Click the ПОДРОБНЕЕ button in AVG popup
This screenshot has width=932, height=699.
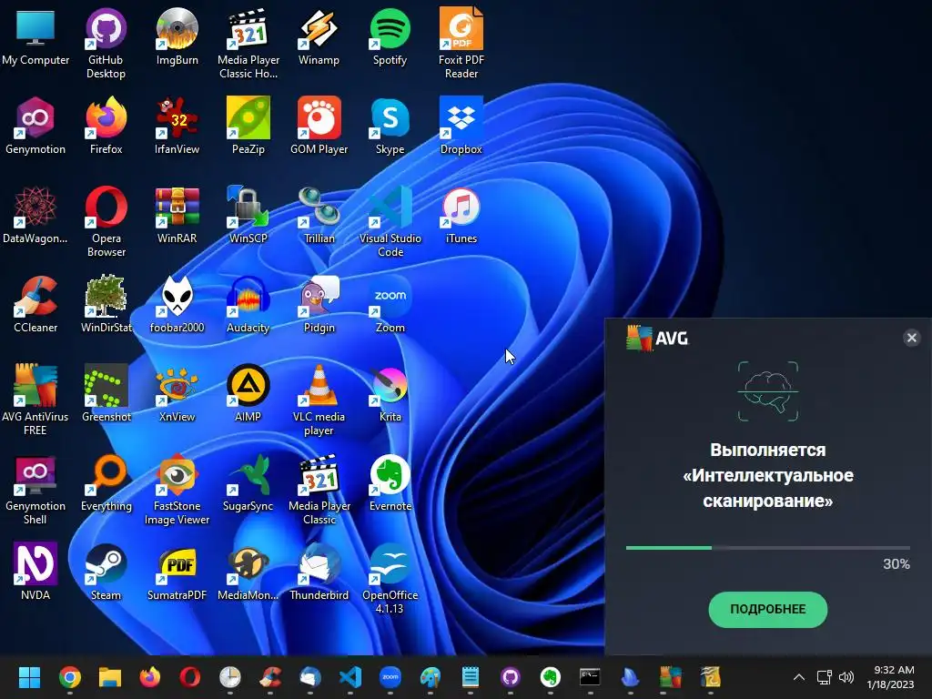[x=767, y=609]
